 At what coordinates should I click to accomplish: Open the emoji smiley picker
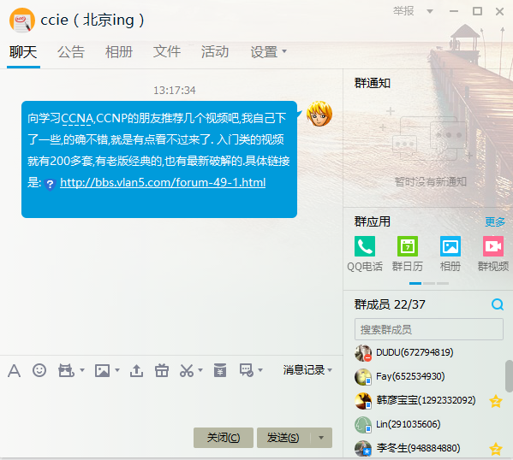click(39, 370)
